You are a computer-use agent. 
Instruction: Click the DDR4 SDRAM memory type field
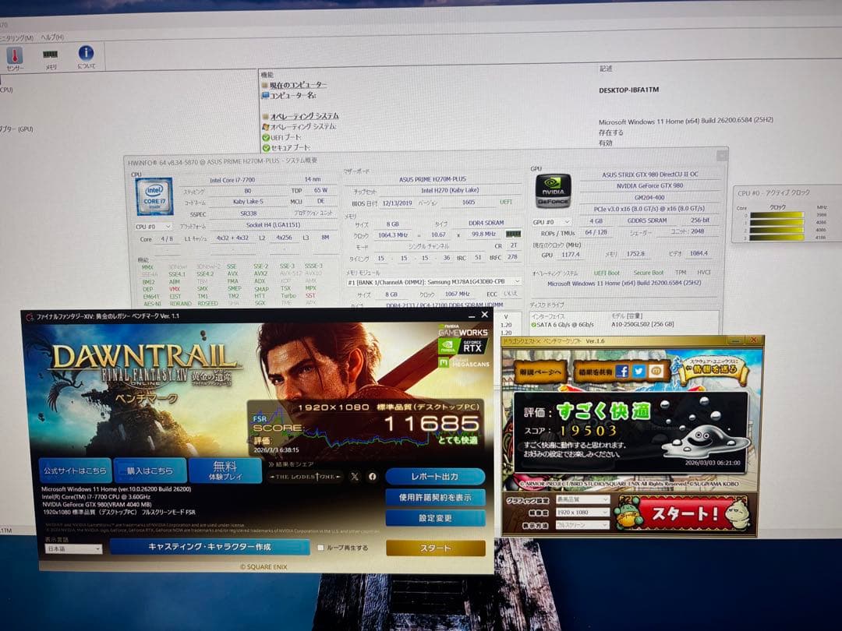pyautogui.click(x=486, y=223)
